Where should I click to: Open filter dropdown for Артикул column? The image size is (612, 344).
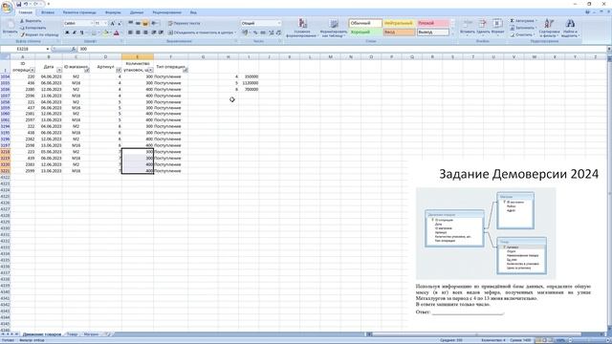click(119, 70)
